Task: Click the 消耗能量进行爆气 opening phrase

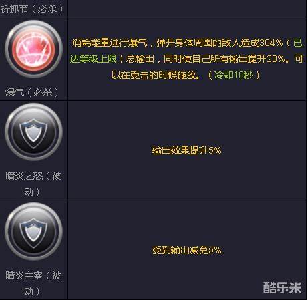Action: (110, 43)
